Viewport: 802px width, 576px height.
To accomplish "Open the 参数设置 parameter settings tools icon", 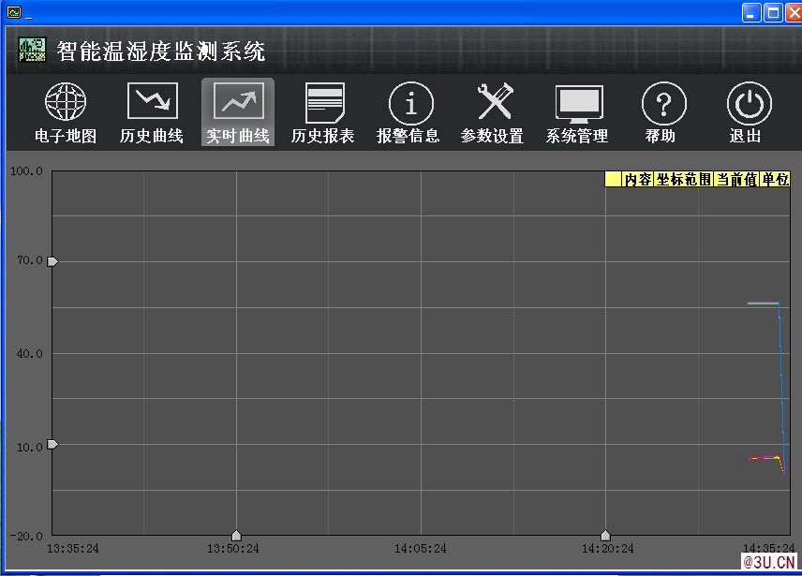I will point(494,101).
